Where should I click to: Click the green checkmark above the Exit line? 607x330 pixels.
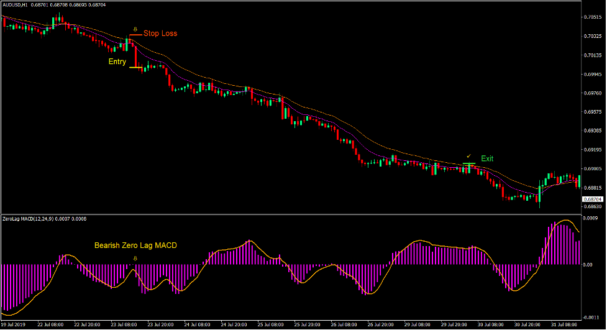pos(469,156)
